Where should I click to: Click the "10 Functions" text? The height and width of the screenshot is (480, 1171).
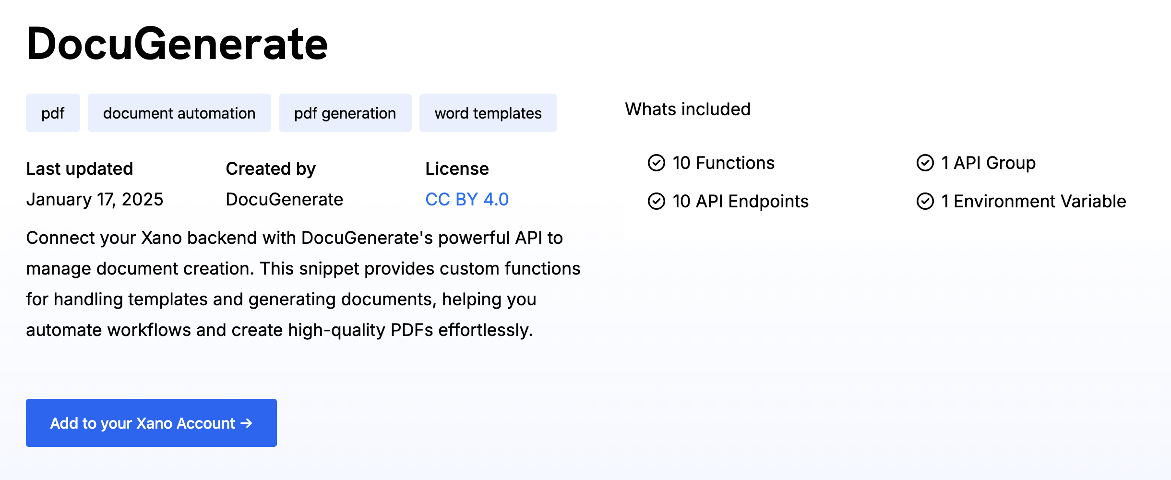723,163
